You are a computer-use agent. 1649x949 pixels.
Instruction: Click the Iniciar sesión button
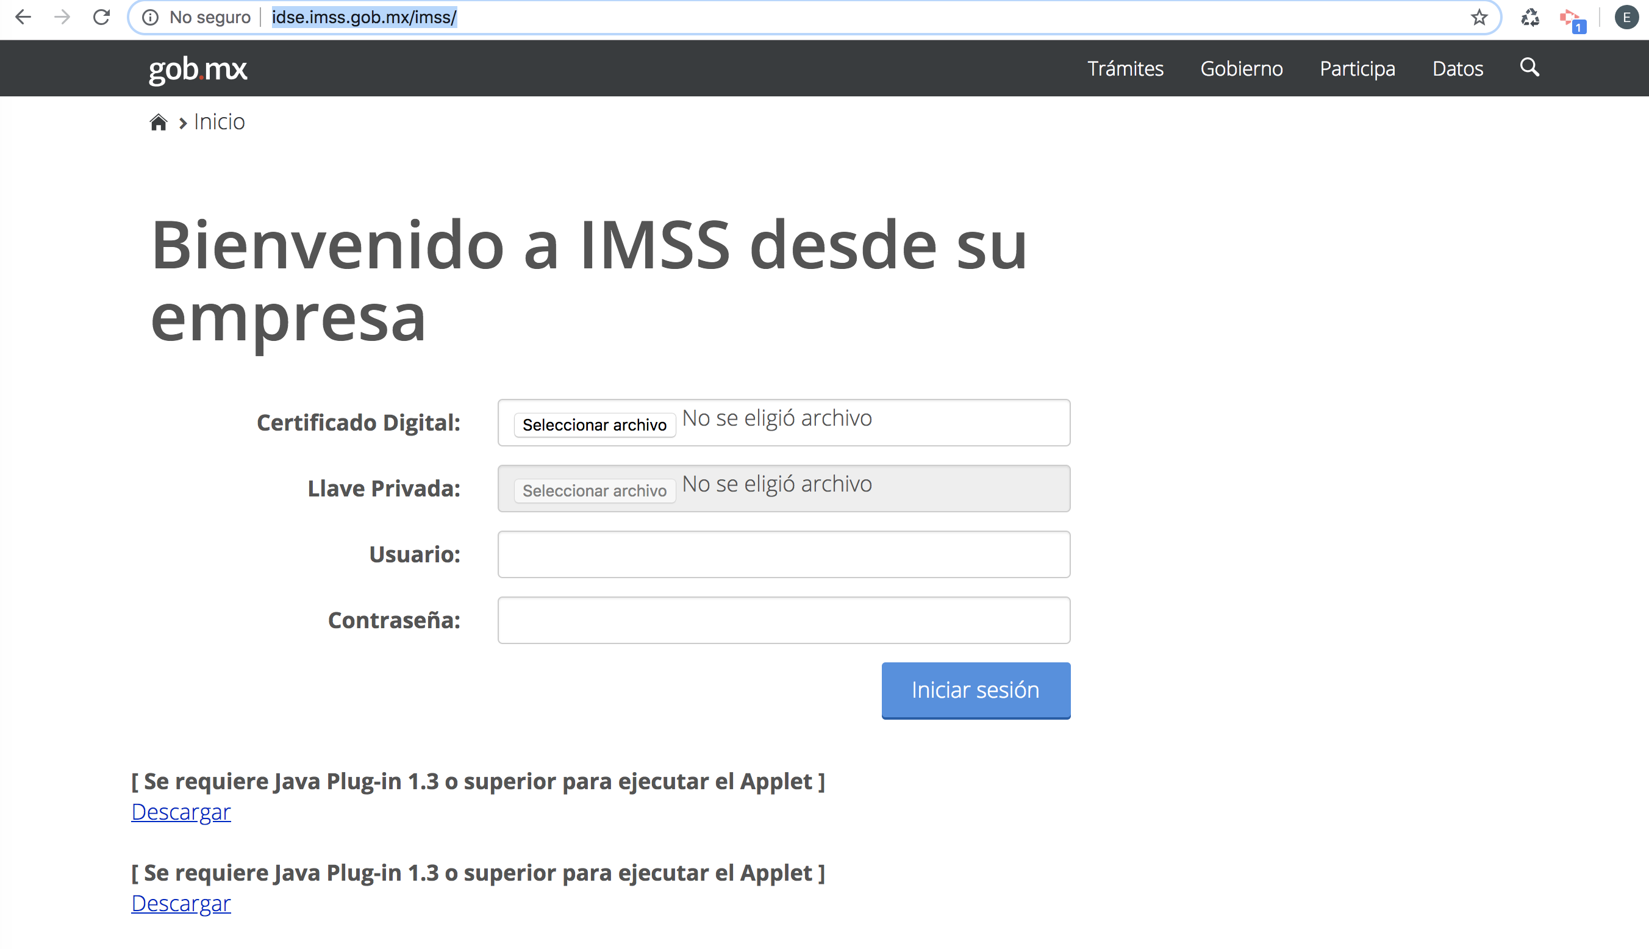click(975, 690)
